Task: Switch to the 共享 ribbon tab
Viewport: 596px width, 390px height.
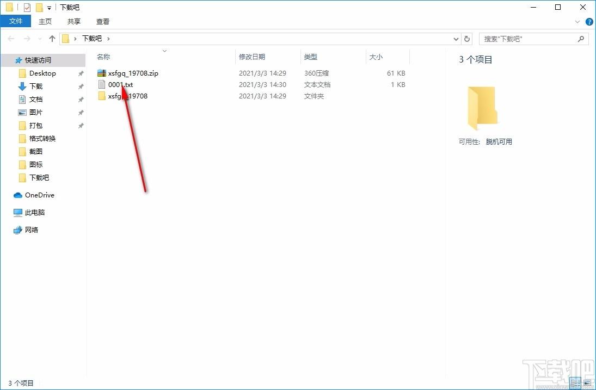Action: tap(73, 21)
